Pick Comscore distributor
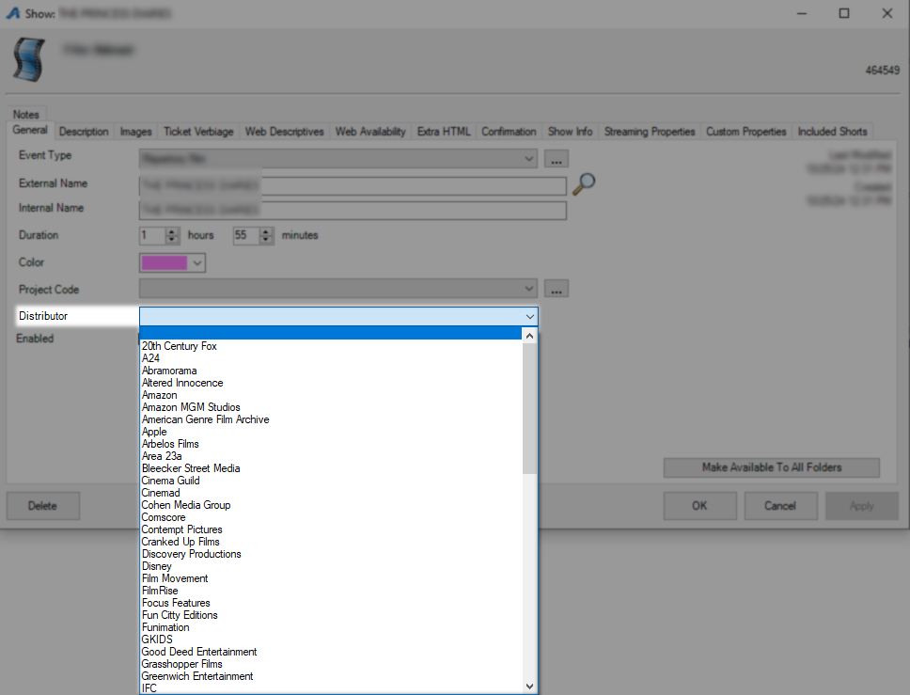This screenshot has width=910, height=695. 331,517
